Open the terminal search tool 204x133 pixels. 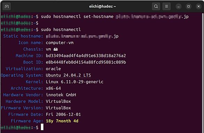(x=156, y=6)
